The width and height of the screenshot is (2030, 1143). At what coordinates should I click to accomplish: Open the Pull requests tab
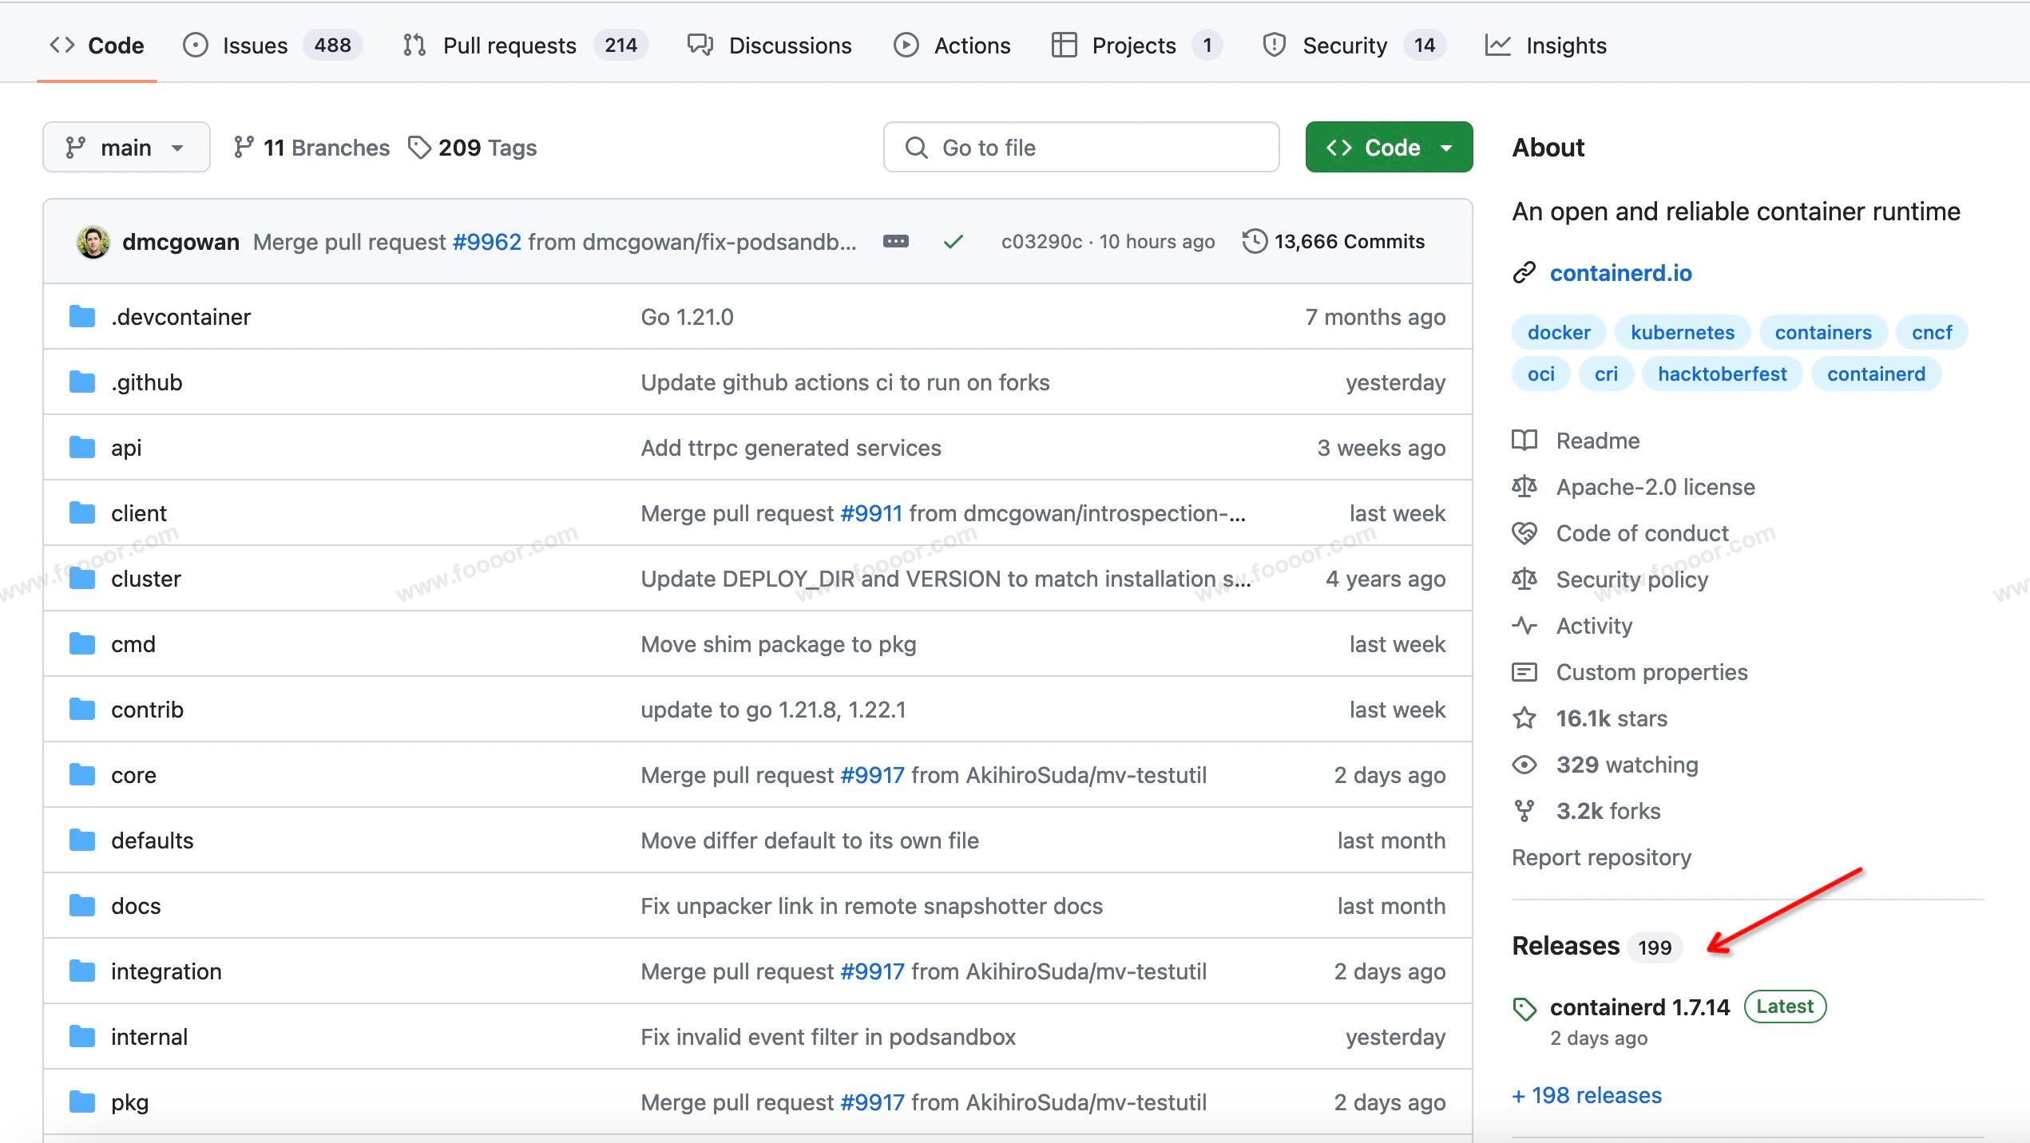pos(509,45)
